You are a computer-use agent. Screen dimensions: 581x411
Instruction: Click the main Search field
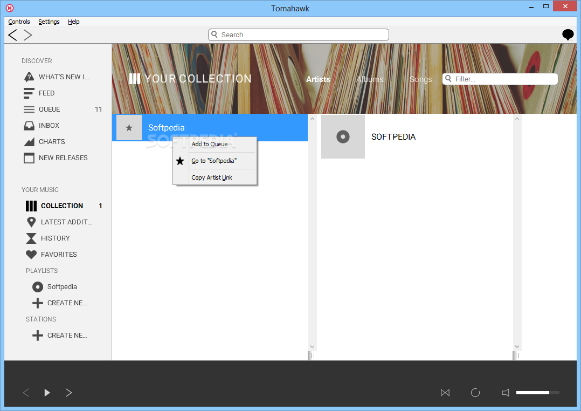tap(298, 35)
